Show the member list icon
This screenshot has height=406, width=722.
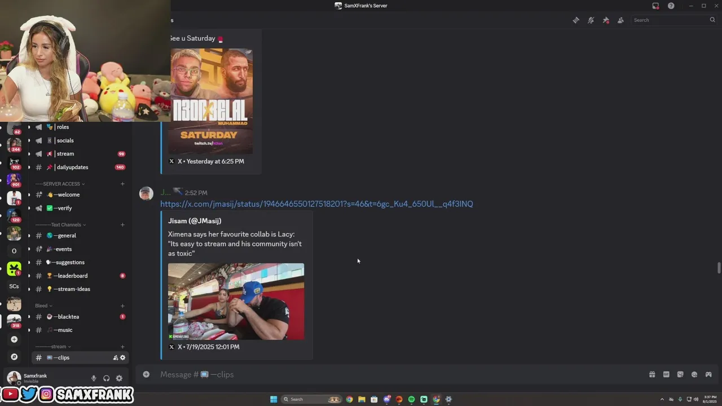tap(620, 20)
